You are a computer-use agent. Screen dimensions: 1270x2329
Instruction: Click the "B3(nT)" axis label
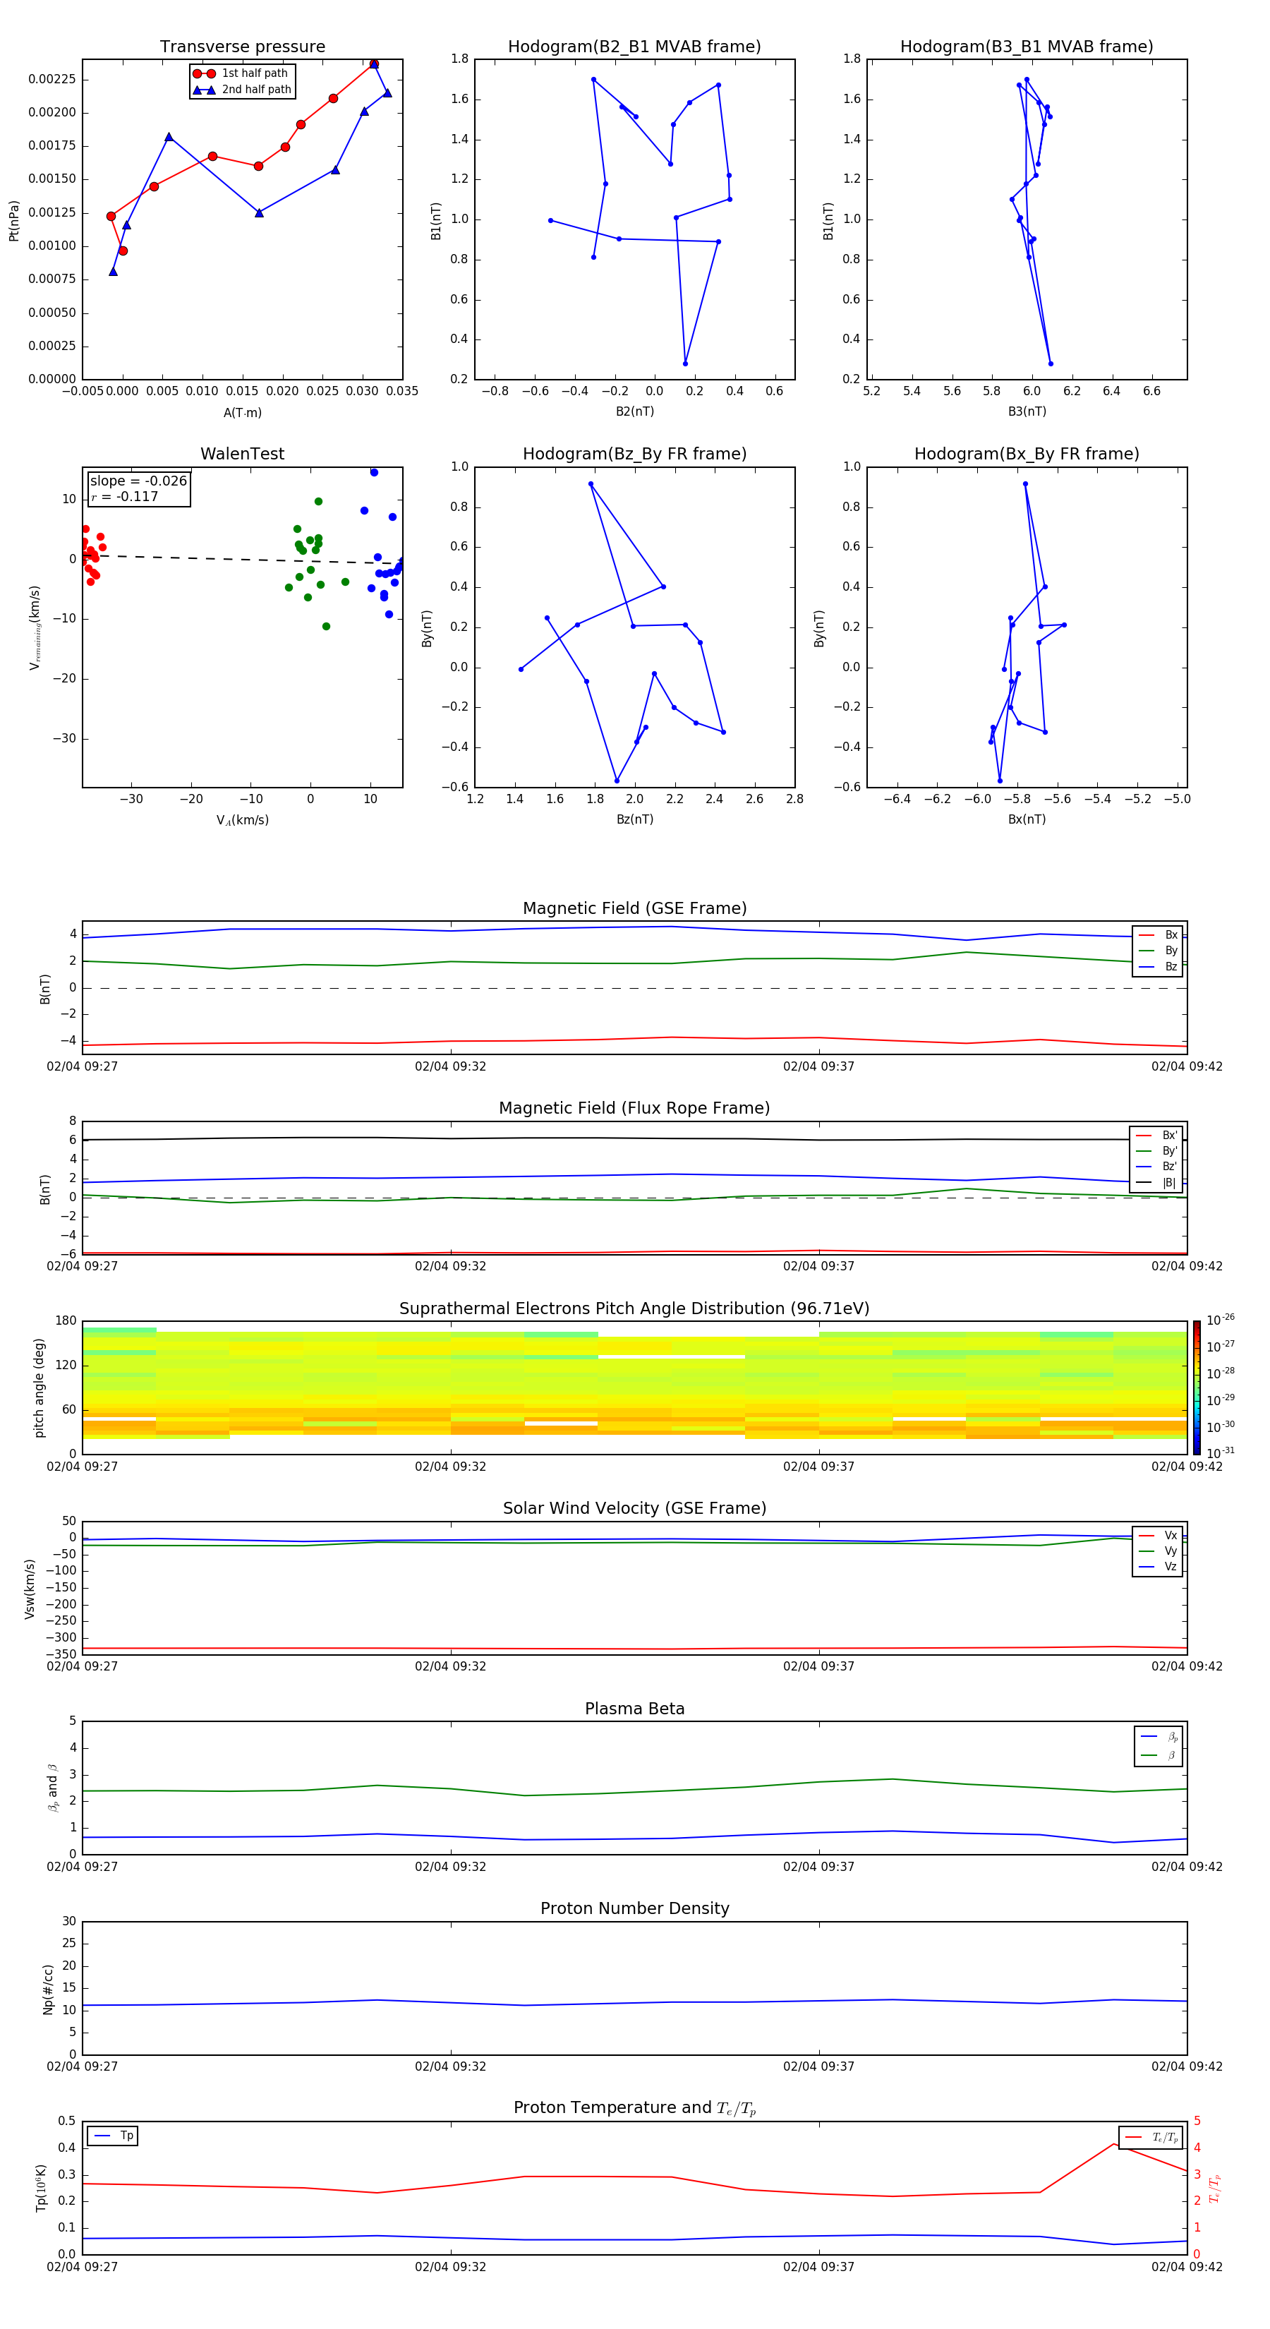point(1027,411)
